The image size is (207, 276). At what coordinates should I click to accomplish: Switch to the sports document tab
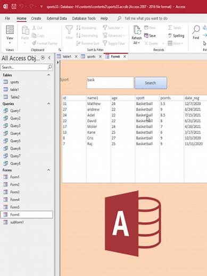[x=91, y=57]
